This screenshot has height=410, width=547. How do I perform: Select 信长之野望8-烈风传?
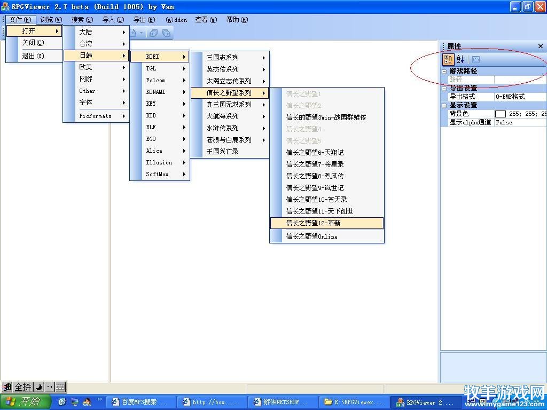tap(327, 176)
